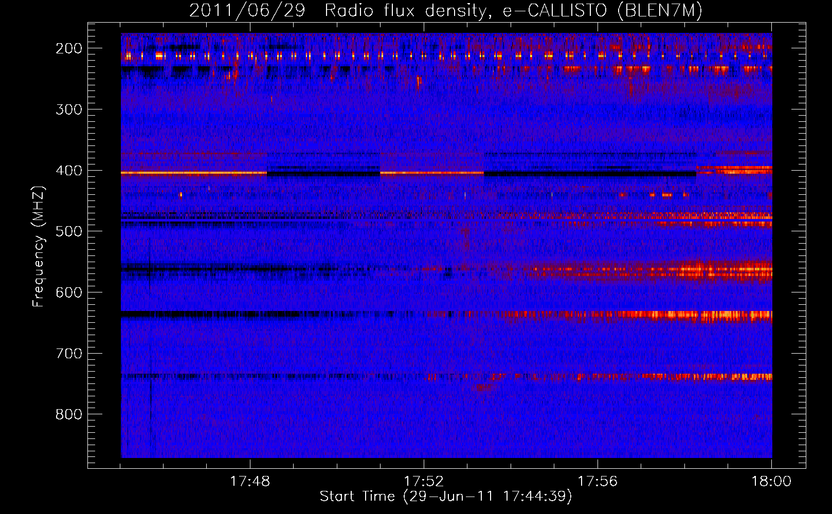This screenshot has width=832, height=514.
Task: Click the 700 frequency tick label
Action: pos(69,354)
